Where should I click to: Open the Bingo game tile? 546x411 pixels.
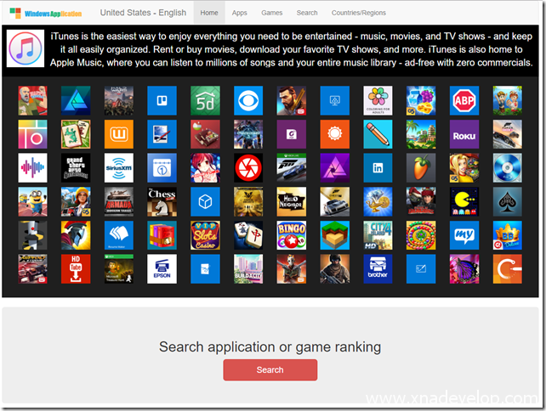[x=291, y=235]
